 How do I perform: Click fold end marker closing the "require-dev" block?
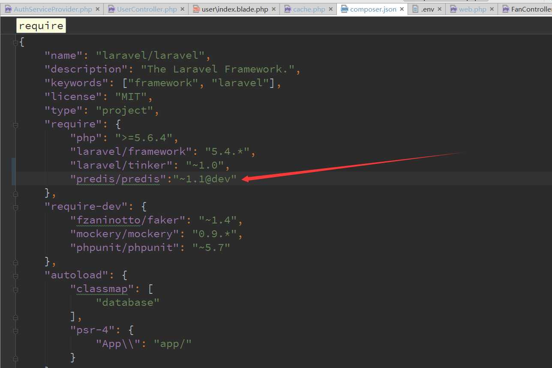click(15, 262)
